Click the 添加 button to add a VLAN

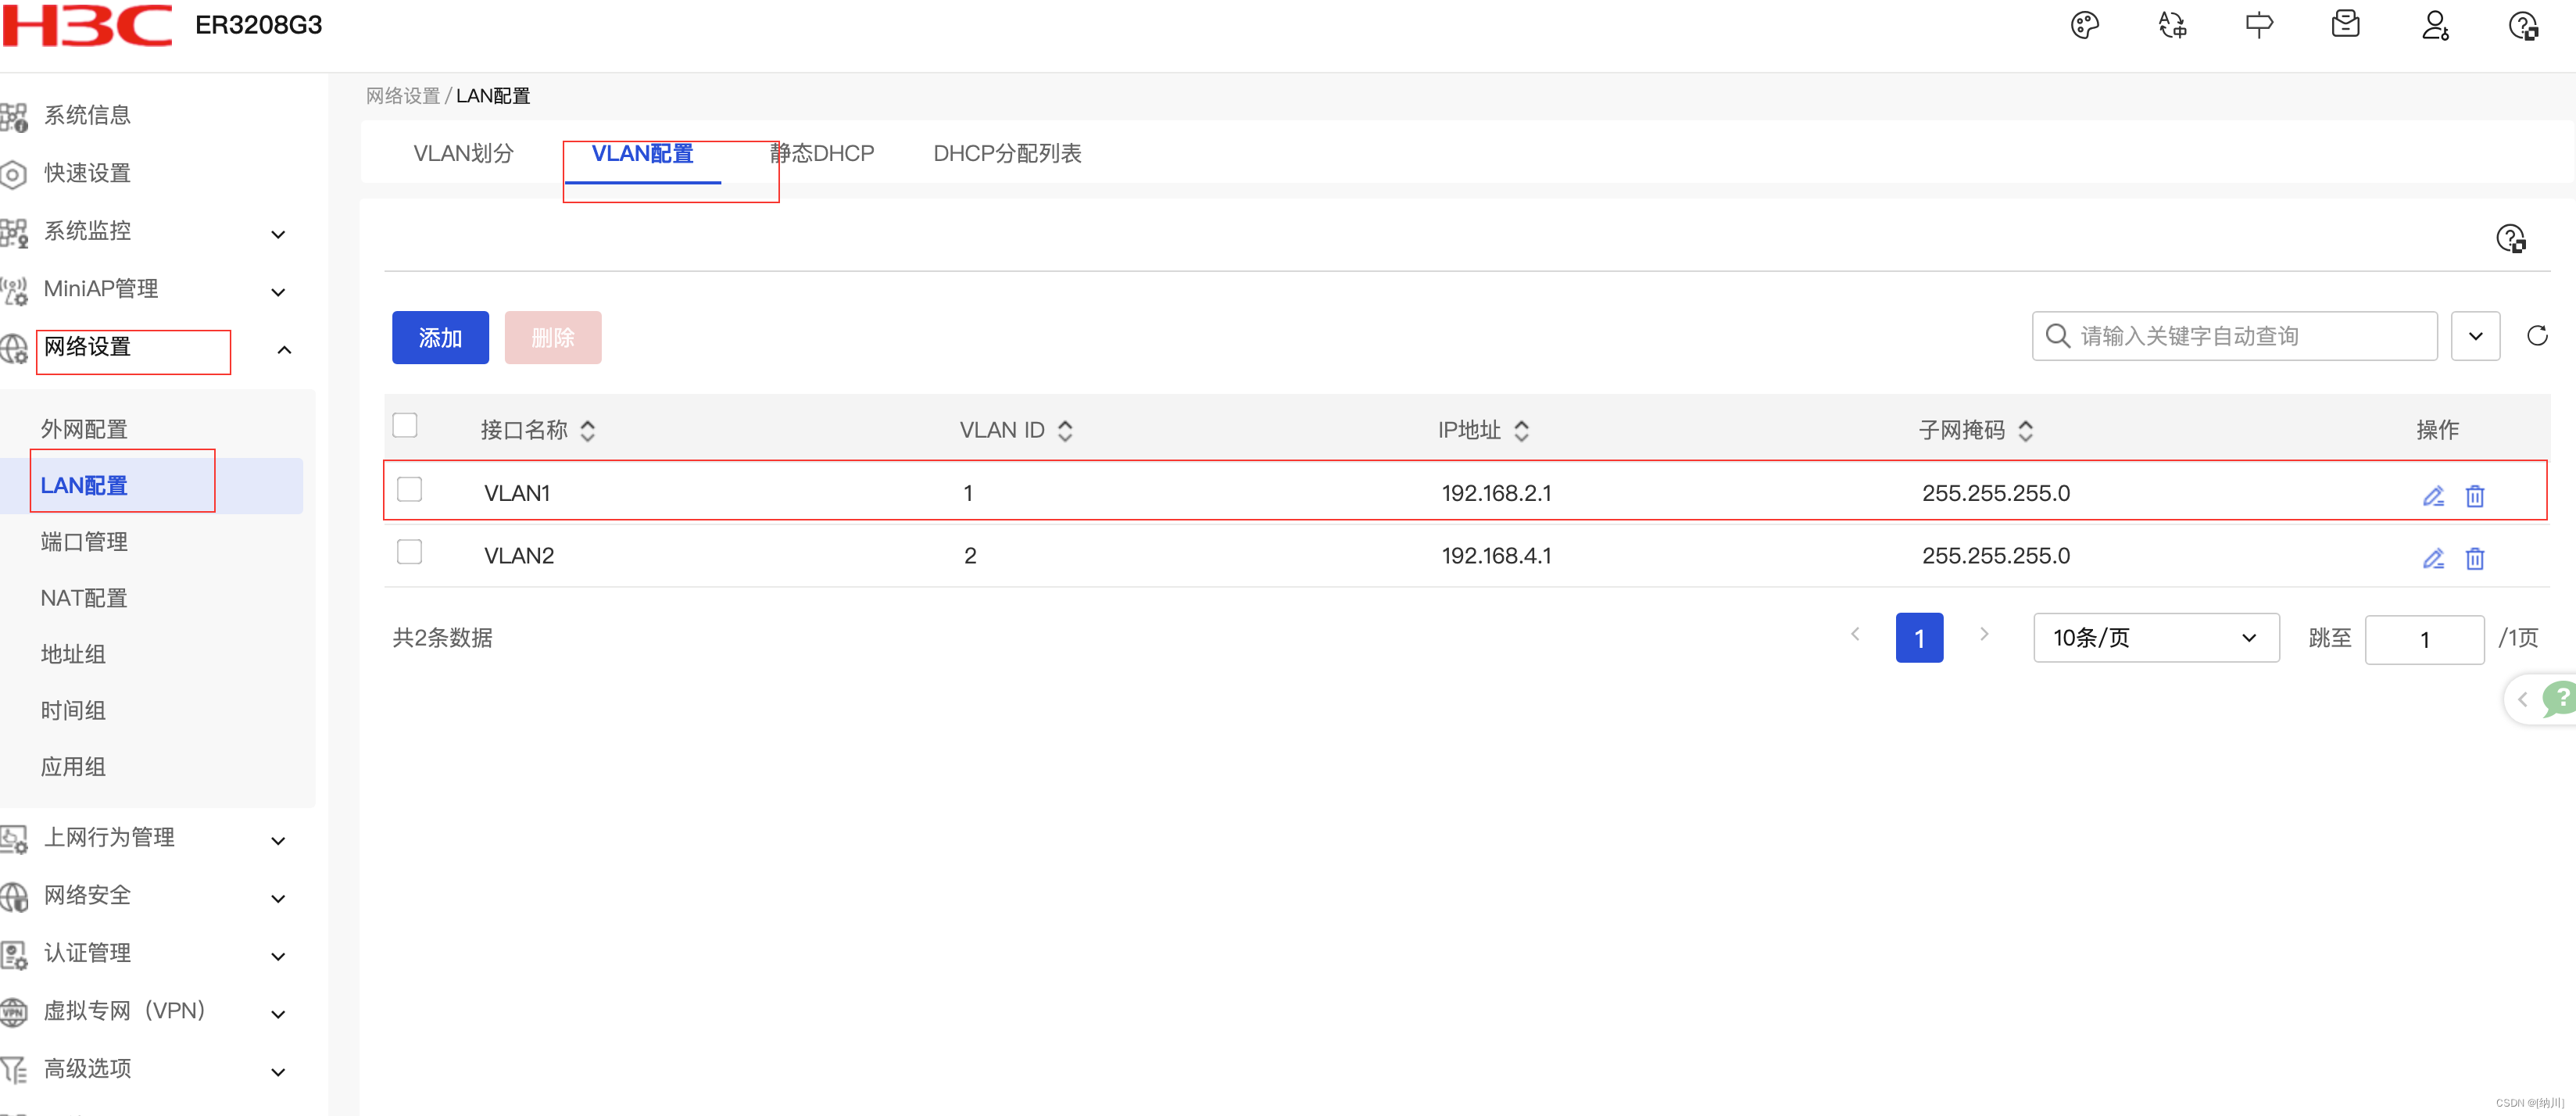click(440, 337)
